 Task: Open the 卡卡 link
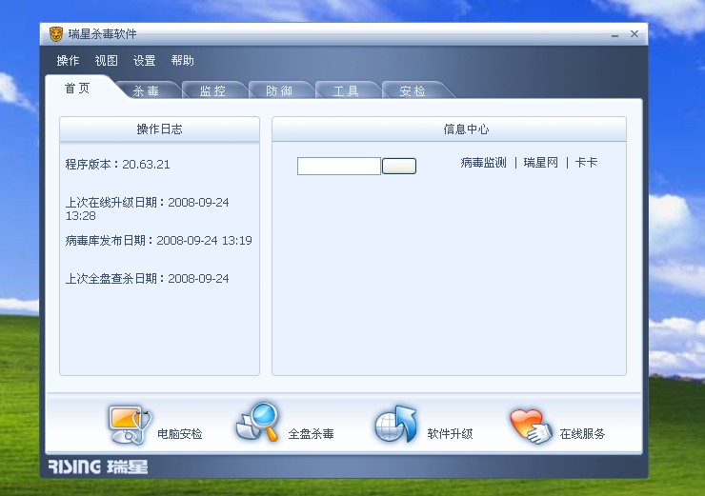586,163
